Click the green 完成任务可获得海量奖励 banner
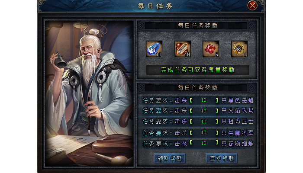The image size is (303, 173). (x=198, y=70)
